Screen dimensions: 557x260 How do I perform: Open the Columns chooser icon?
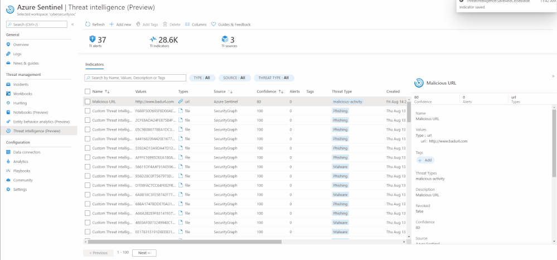(187, 25)
